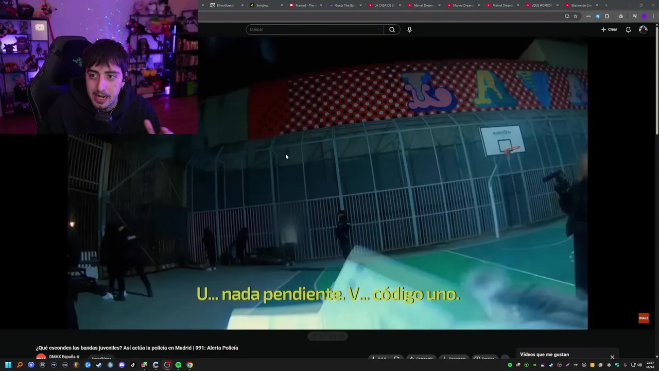Switch to the ¡QUE HORROR! tab
This screenshot has height=371, width=659.
coord(542,5)
